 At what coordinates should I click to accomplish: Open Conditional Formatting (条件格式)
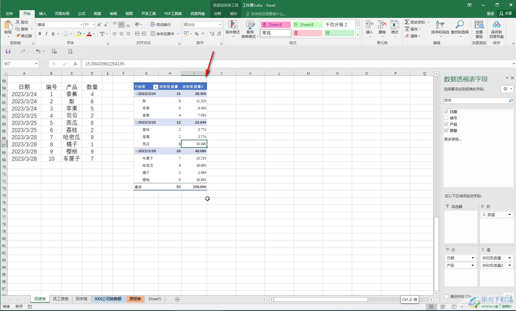pyautogui.click(x=232, y=29)
